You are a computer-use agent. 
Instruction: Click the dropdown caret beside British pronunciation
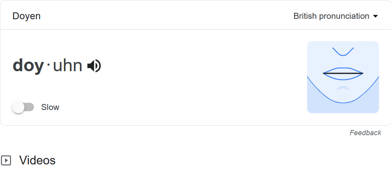tap(375, 16)
